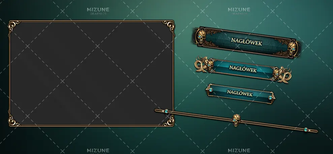Screen dimensions: 333x154
Task: Click the right teal gem on bottom NAGŁÓWEK banner
Action: point(270,98)
